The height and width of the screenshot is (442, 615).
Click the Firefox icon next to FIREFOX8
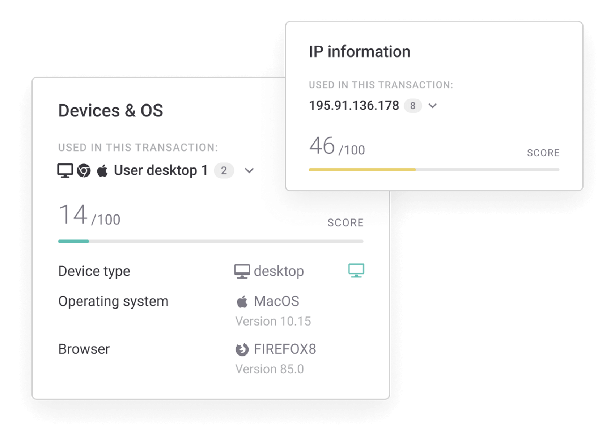(x=242, y=349)
